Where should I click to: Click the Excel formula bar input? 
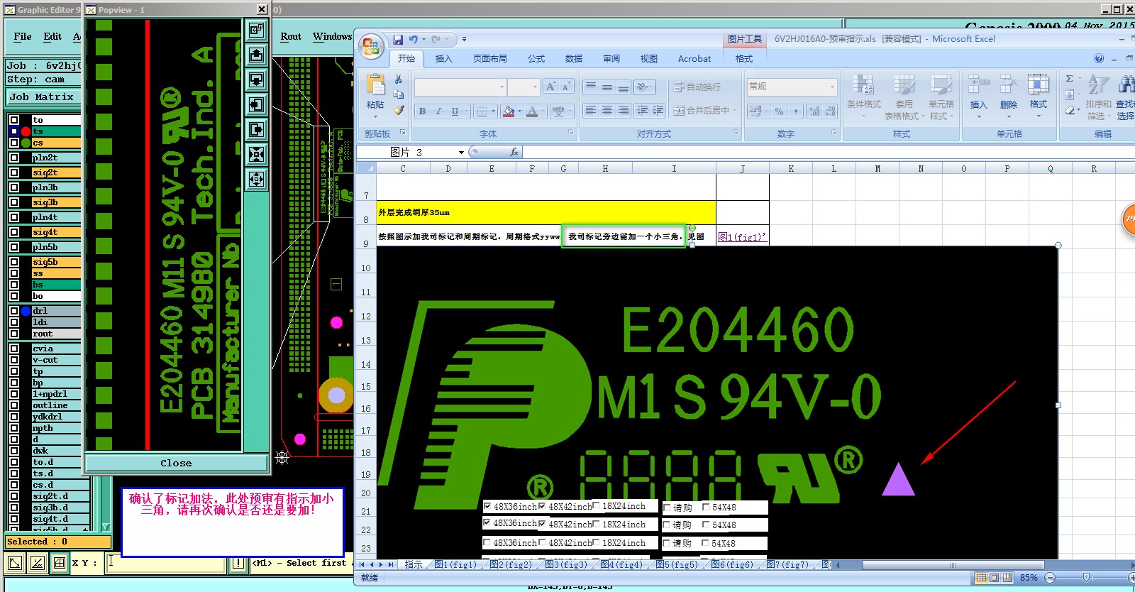pos(827,152)
